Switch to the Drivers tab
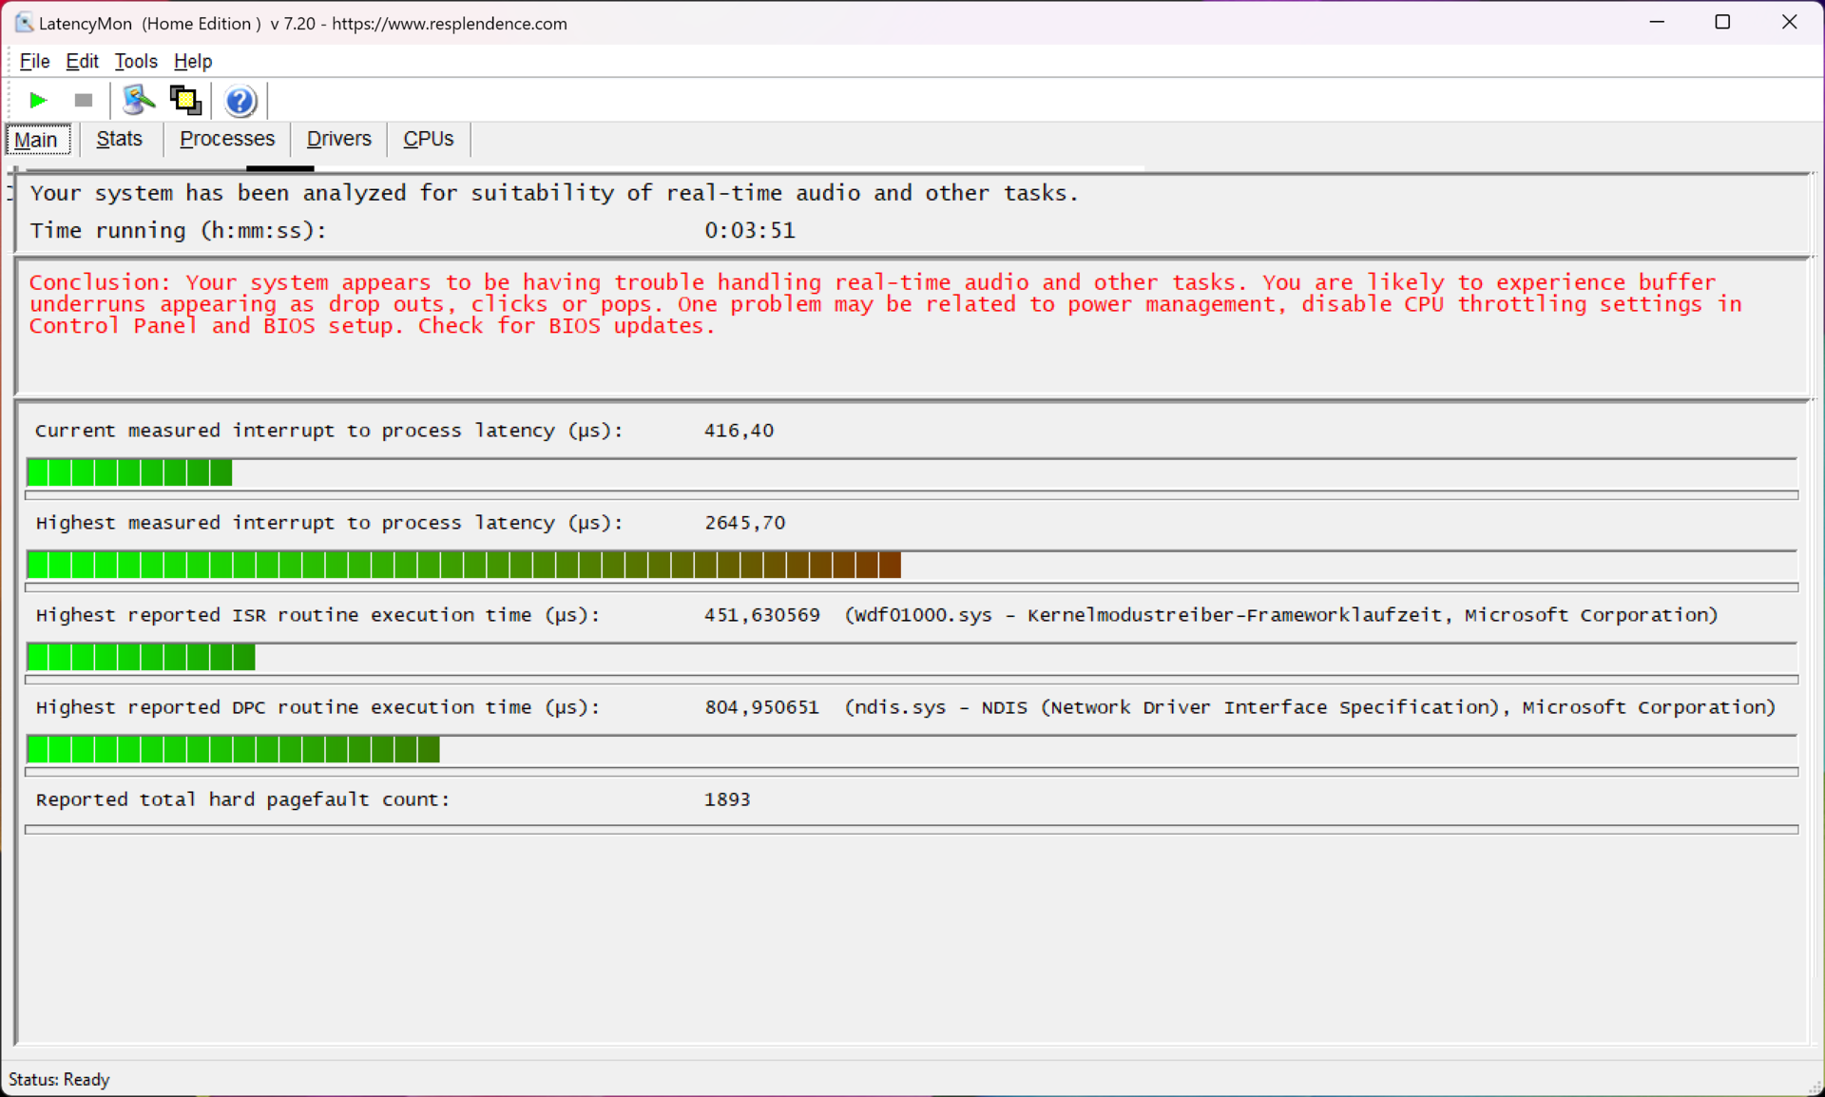 click(x=338, y=139)
